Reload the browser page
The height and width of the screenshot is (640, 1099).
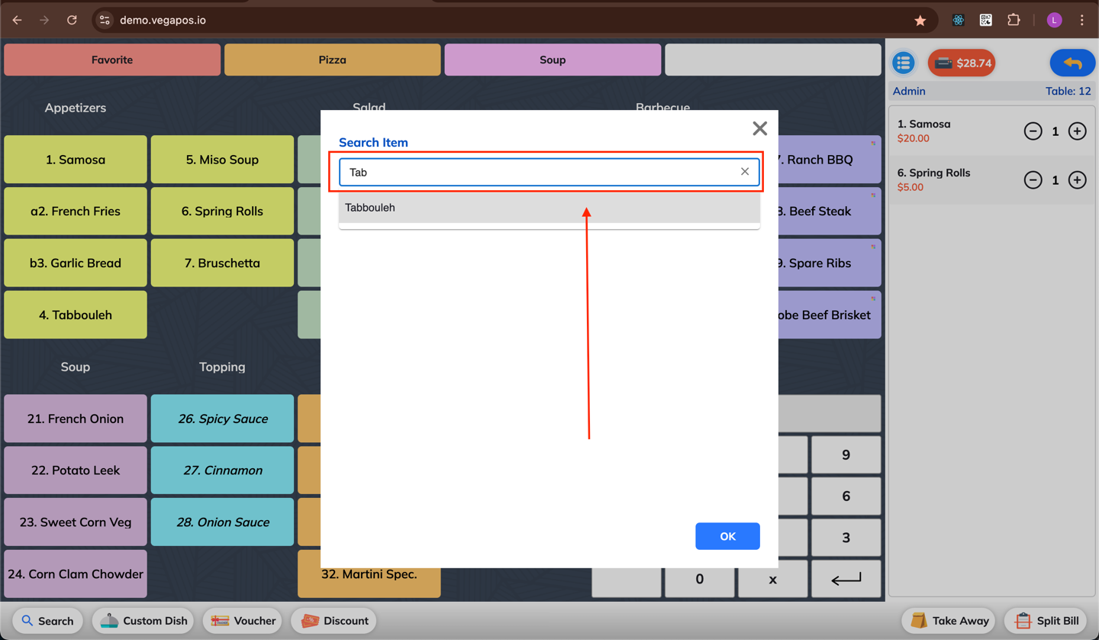tap(72, 20)
